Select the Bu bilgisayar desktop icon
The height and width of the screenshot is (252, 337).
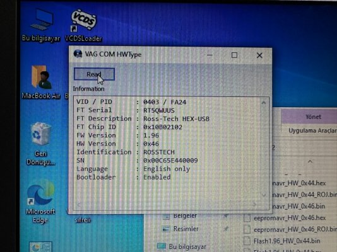pos(41,20)
